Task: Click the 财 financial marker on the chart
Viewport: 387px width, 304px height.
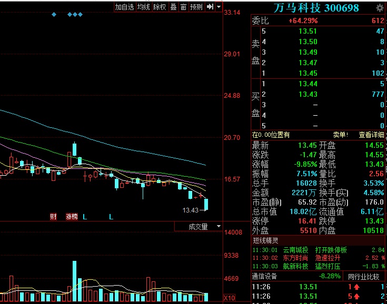Action: [53, 216]
